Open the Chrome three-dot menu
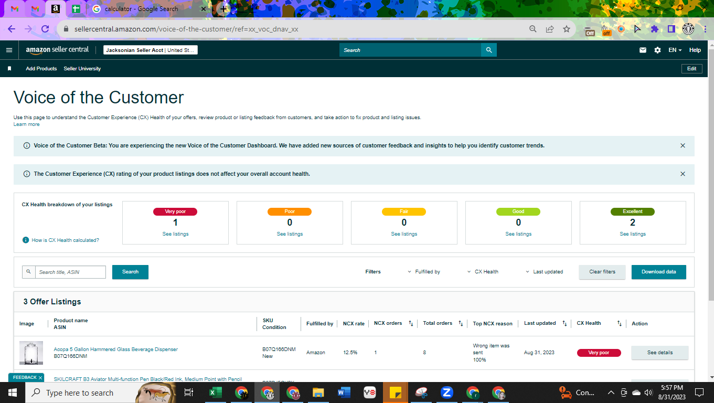 click(706, 29)
